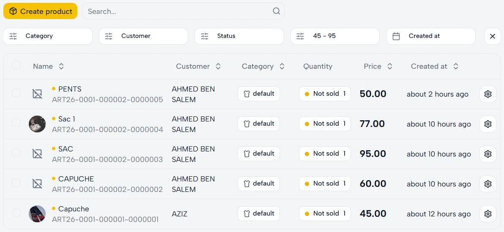Open settings gear for PENTS product
Viewport: 504px width, 232px height.
point(488,94)
